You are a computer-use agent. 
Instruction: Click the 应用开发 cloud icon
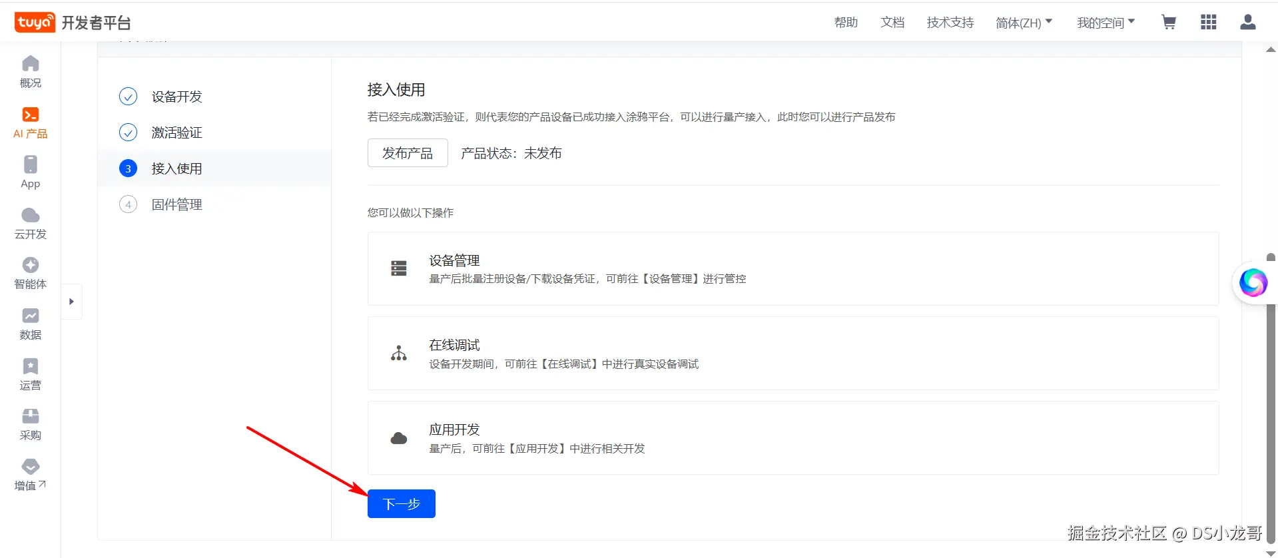point(399,438)
